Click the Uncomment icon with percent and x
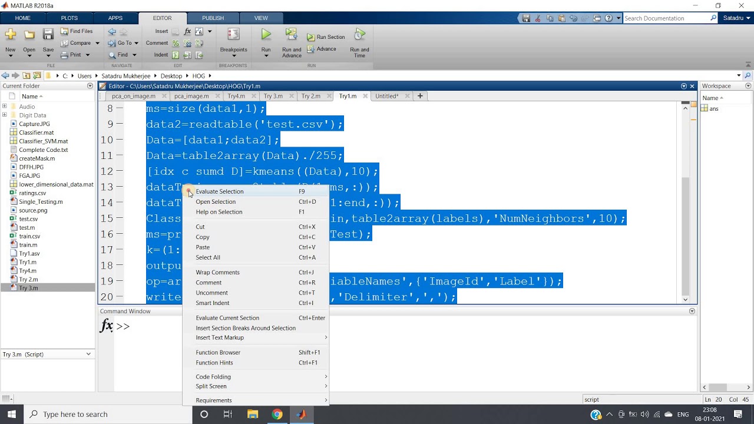The height and width of the screenshot is (424, 754). click(187, 43)
